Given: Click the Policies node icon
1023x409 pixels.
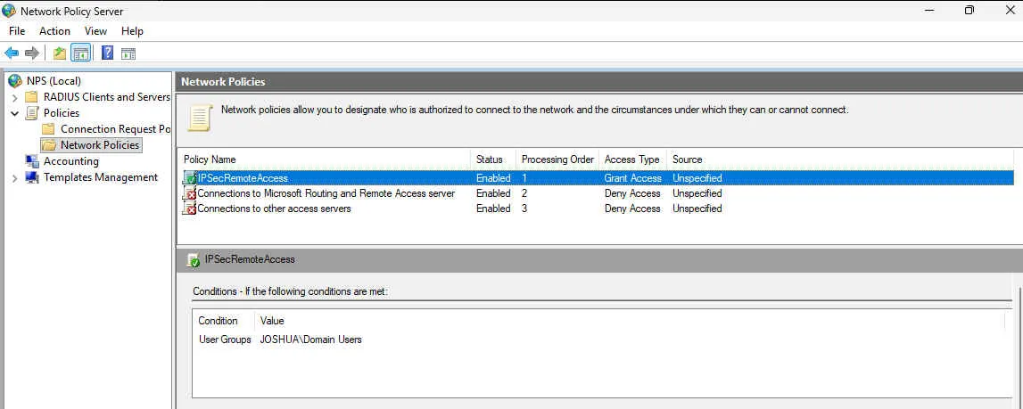Looking at the screenshot, I should [32, 113].
